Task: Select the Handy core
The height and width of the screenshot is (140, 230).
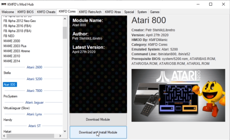Action: pyautogui.click(x=8, y=120)
